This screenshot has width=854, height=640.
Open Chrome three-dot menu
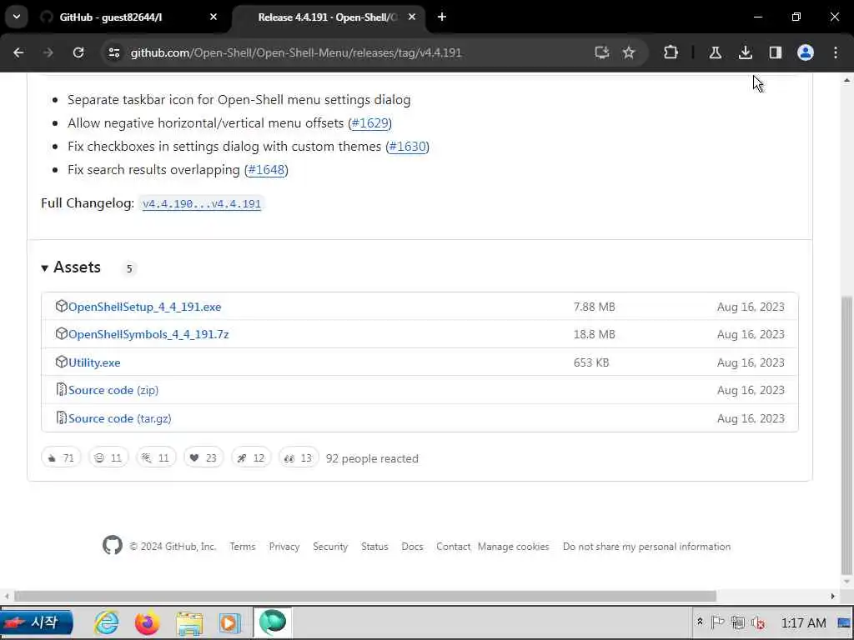tap(836, 52)
